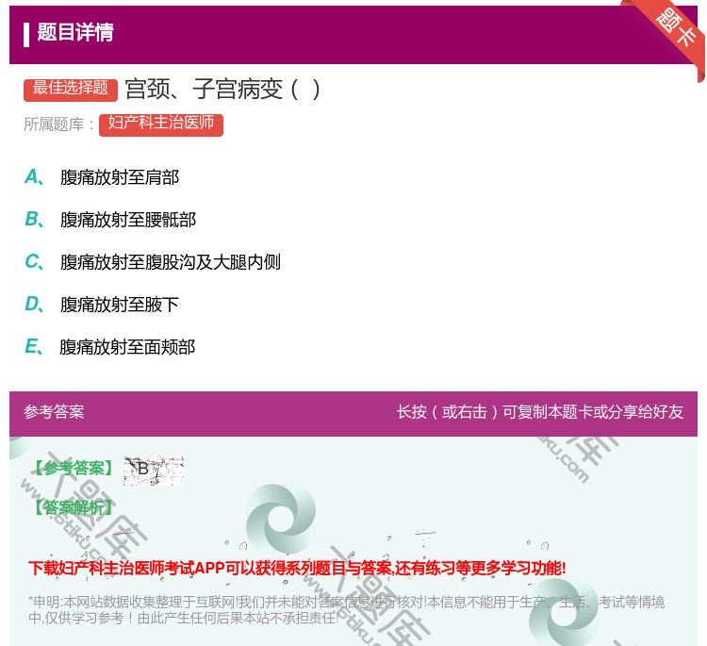This screenshot has height=646, width=707.
Task: Click the 题目详情 header
Action: coord(75,32)
